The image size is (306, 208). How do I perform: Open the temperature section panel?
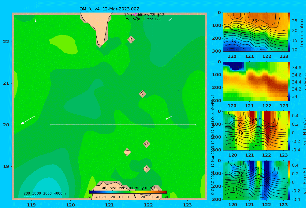[x=255, y=32]
